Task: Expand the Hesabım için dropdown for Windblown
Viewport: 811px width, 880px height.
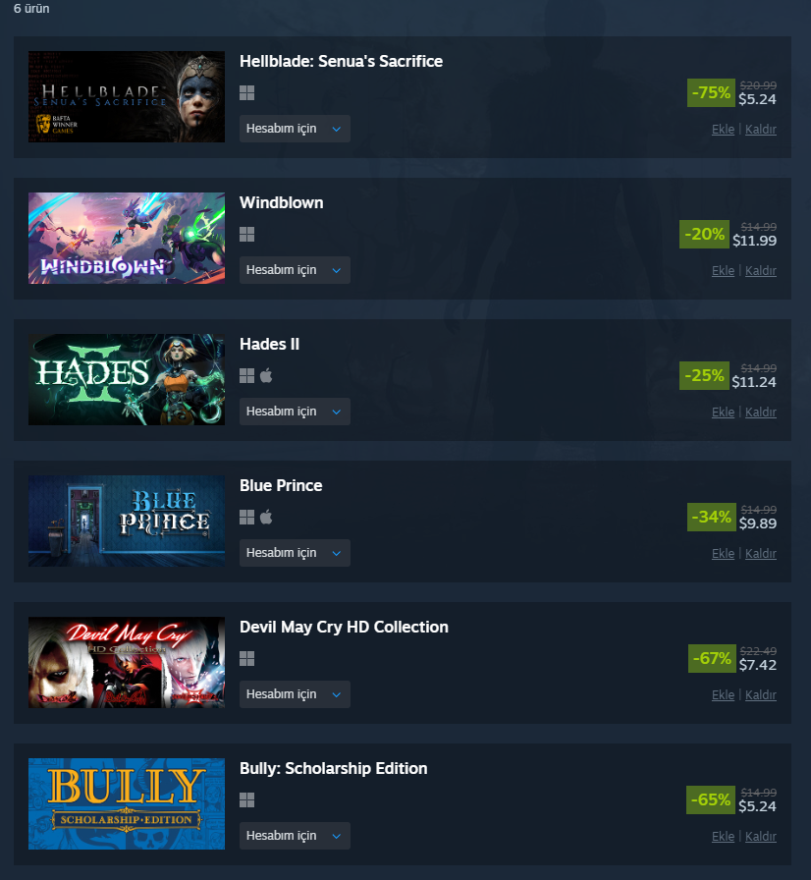Action: click(295, 270)
